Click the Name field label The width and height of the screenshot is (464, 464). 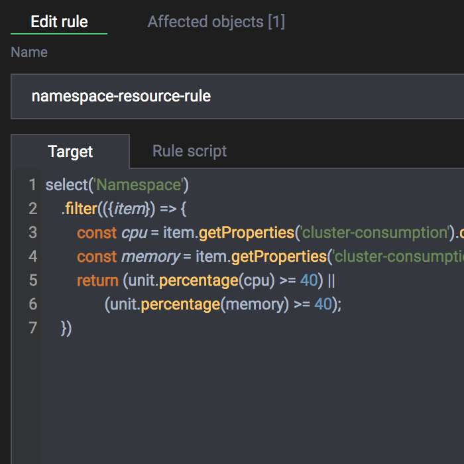click(29, 52)
